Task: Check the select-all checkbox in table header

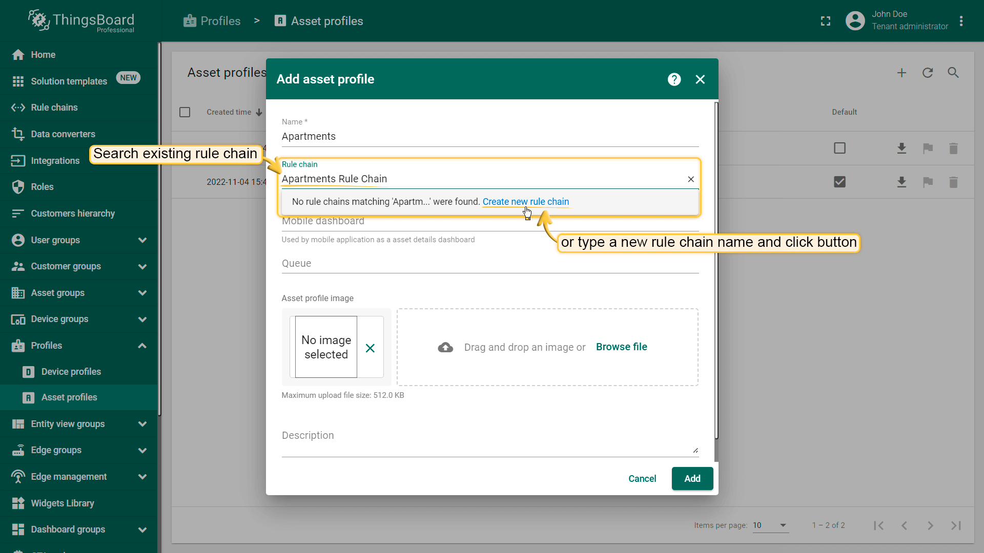Action: pos(185,112)
